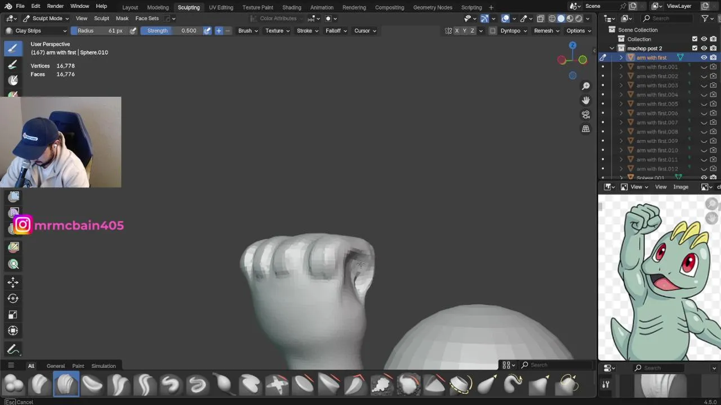The height and width of the screenshot is (405, 721).
Task: Click the Brush tool at toolbar top
Action: tap(13, 48)
